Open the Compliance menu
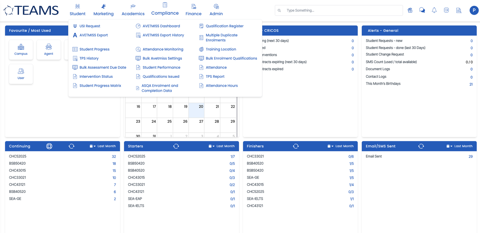This screenshot has width=480, height=233. (x=165, y=9)
